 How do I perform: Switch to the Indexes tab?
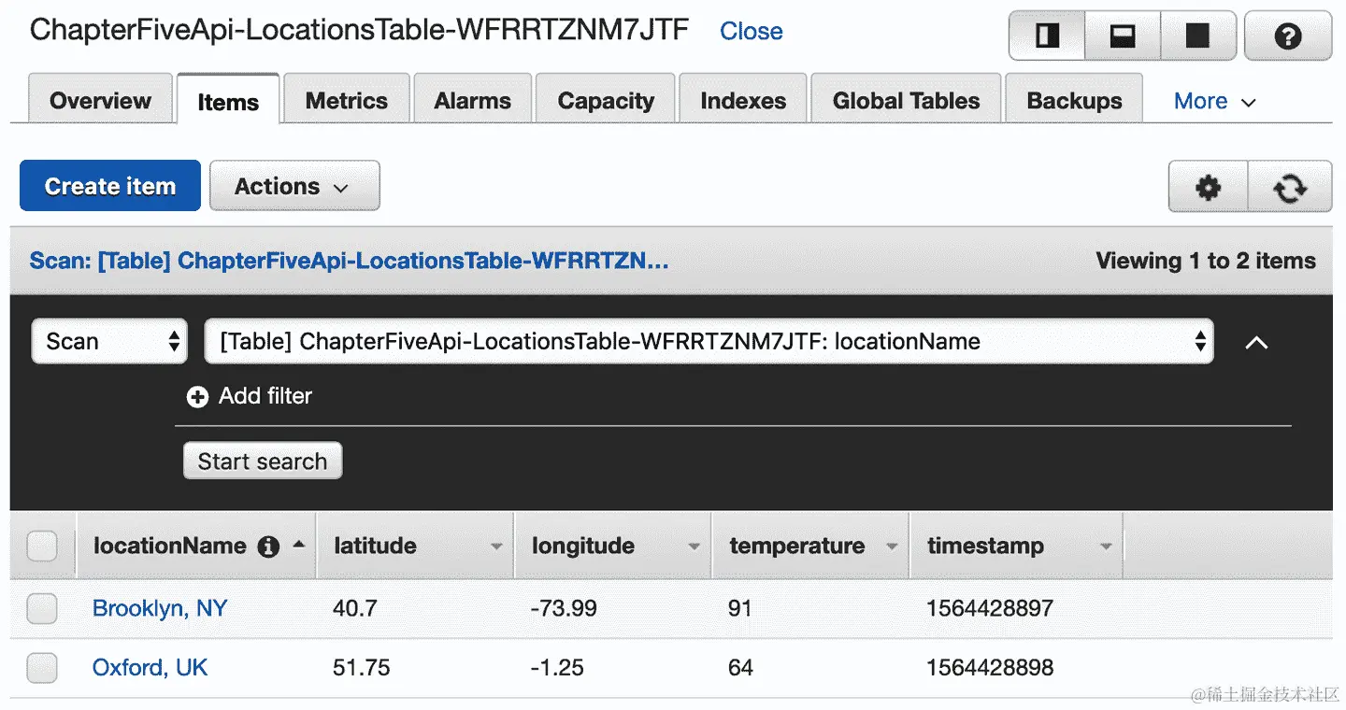click(743, 100)
